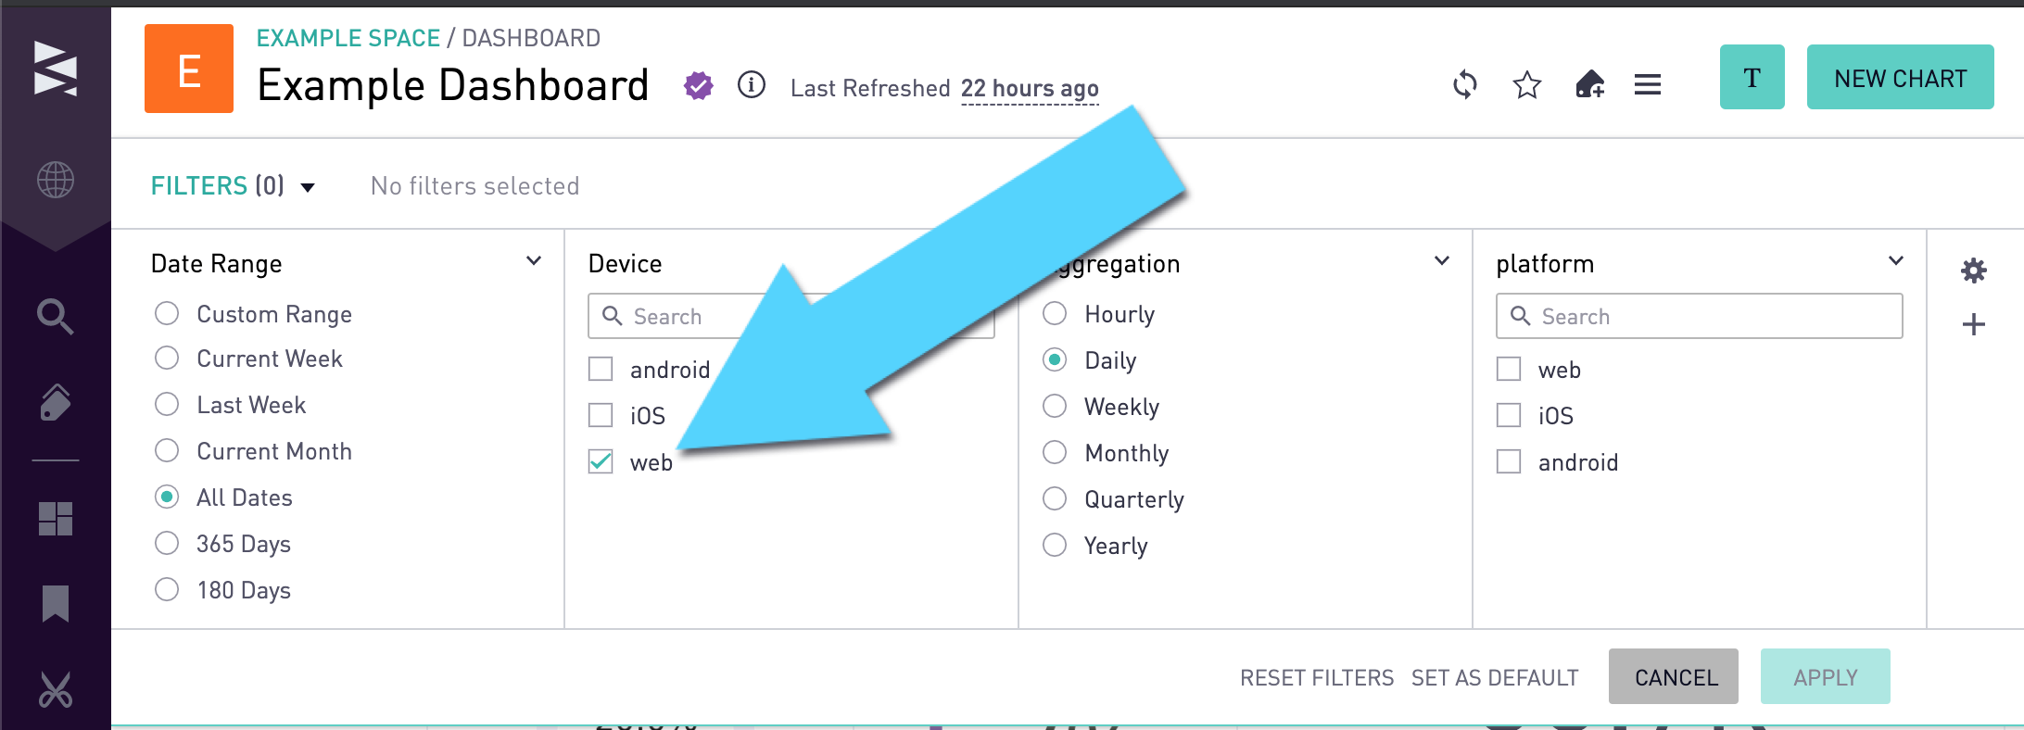Favorite the dashboard with the star icon
The image size is (2024, 730).
tap(1525, 85)
